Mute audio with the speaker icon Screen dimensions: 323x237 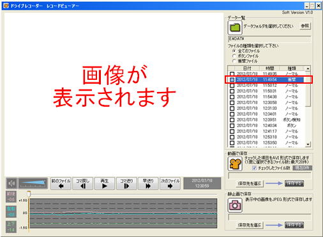click(x=11, y=183)
